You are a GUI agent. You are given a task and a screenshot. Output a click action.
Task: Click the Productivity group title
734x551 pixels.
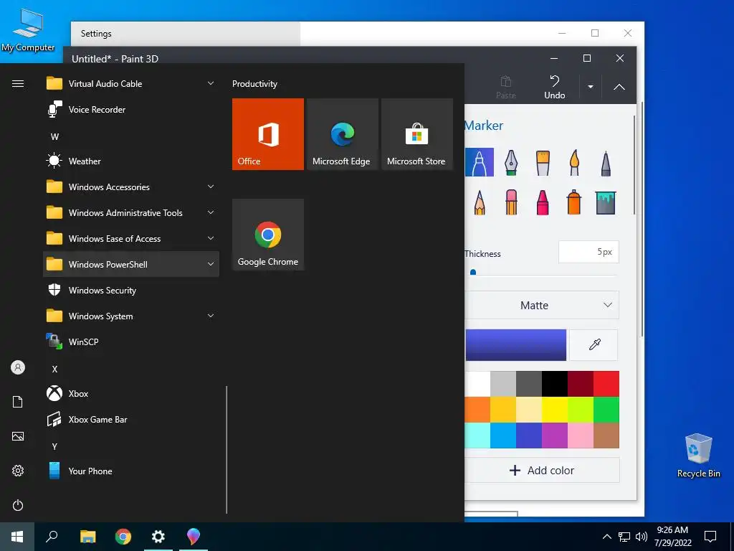(x=254, y=84)
